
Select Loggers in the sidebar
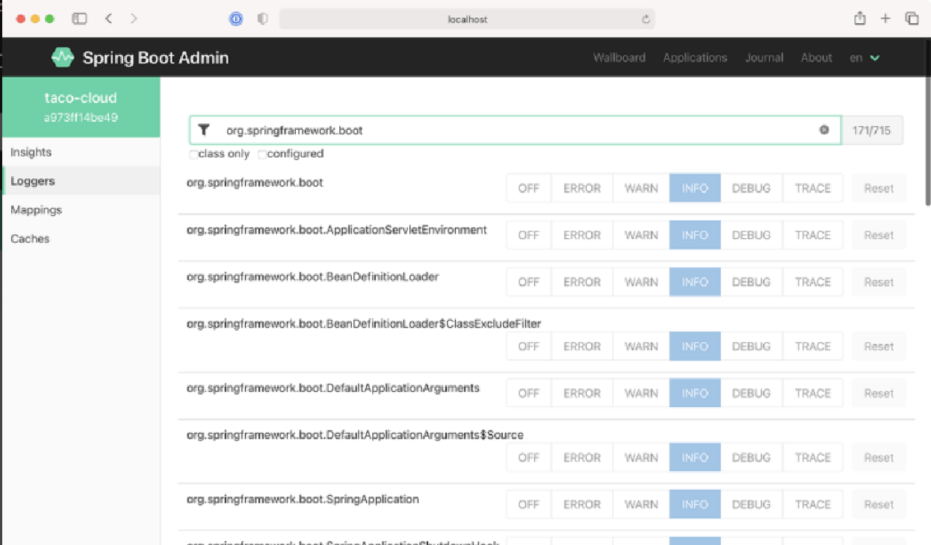[x=80, y=181]
